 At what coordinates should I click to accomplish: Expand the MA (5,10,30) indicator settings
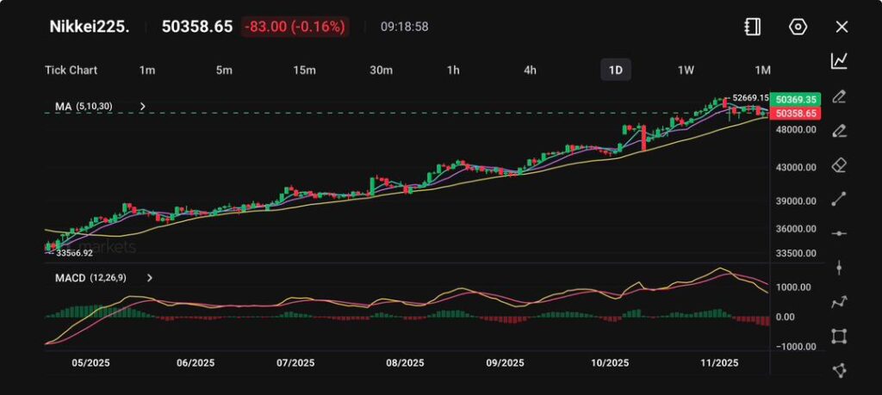coord(143,107)
